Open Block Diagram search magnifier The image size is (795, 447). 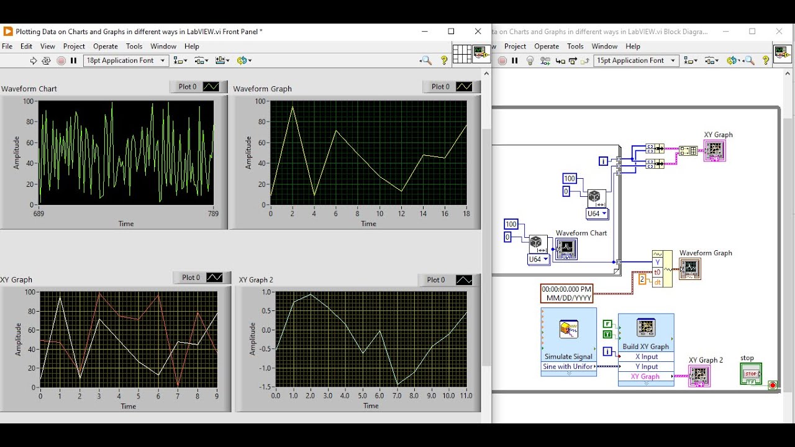tap(748, 60)
